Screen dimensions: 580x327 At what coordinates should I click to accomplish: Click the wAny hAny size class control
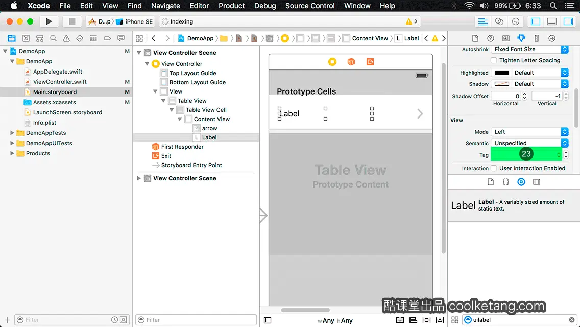pos(335,320)
